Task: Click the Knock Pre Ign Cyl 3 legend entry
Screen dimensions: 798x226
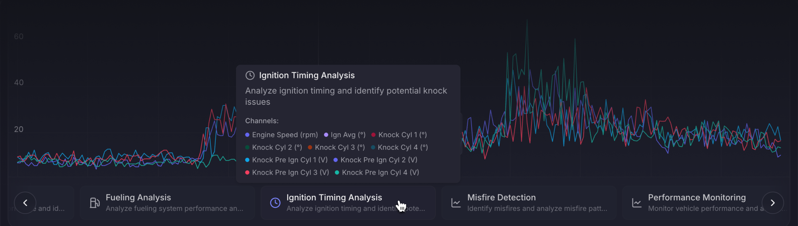Action: tap(287, 173)
